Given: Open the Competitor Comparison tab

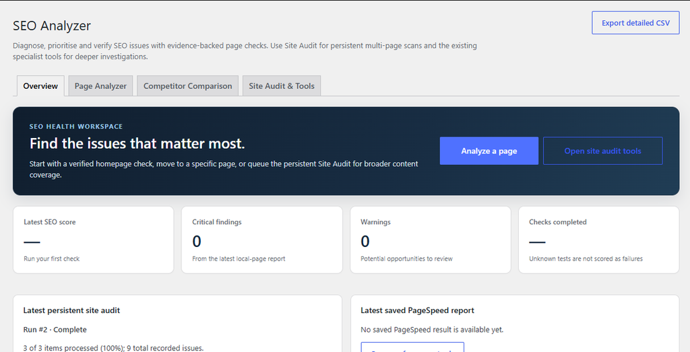Looking at the screenshot, I should (187, 86).
